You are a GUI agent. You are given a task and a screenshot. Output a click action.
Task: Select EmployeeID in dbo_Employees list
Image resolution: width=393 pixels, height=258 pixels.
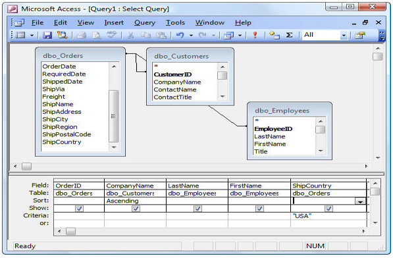click(273, 129)
